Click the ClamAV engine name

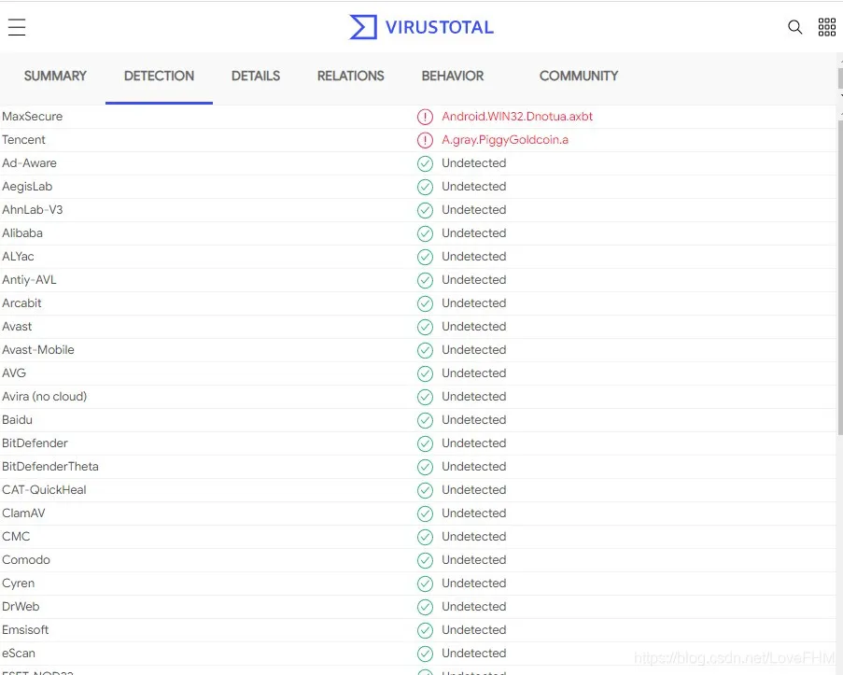(23, 513)
